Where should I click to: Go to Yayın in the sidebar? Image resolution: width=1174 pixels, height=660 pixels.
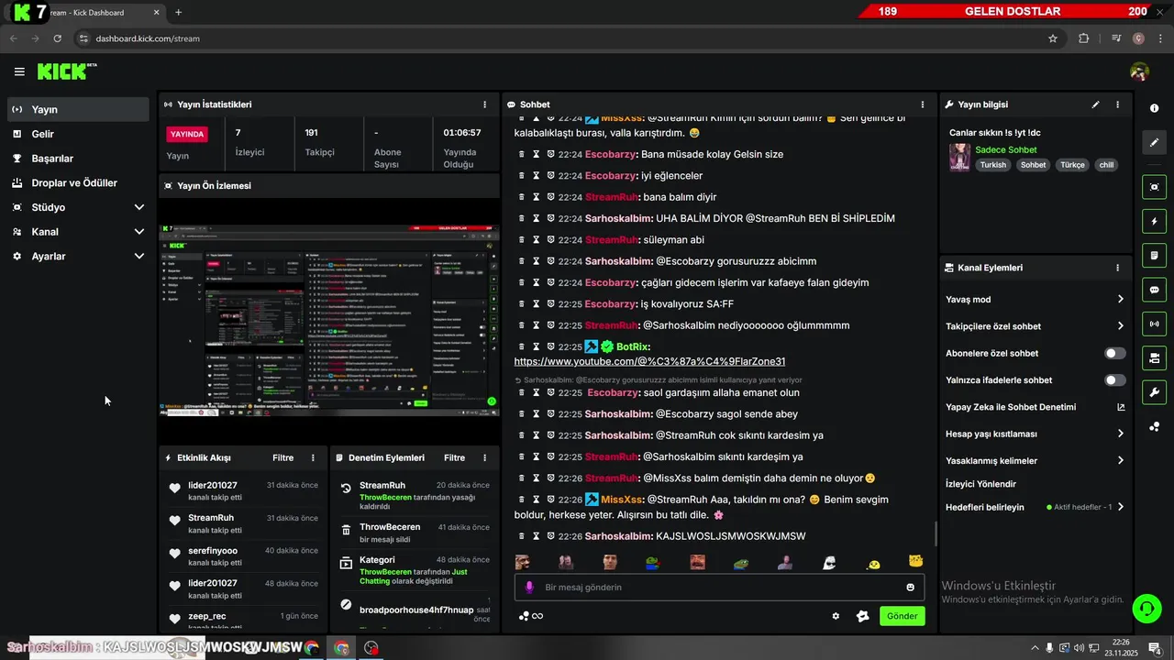78,109
